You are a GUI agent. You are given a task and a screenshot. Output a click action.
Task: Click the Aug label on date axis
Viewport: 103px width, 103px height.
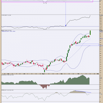point(43,74)
